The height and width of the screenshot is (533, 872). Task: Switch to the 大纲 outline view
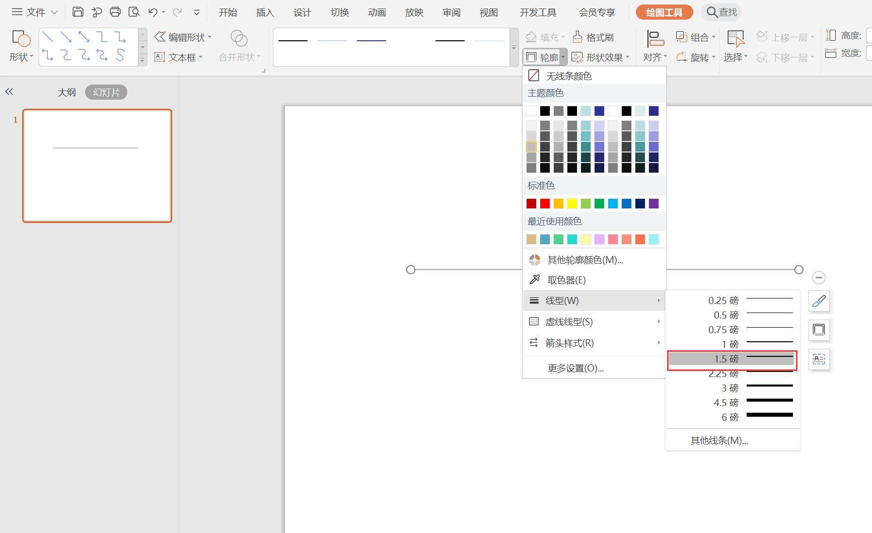[x=66, y=92]
